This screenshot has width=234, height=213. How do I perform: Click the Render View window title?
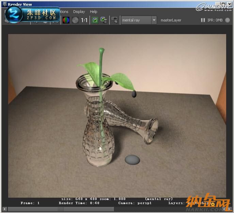tap(20, 4)
